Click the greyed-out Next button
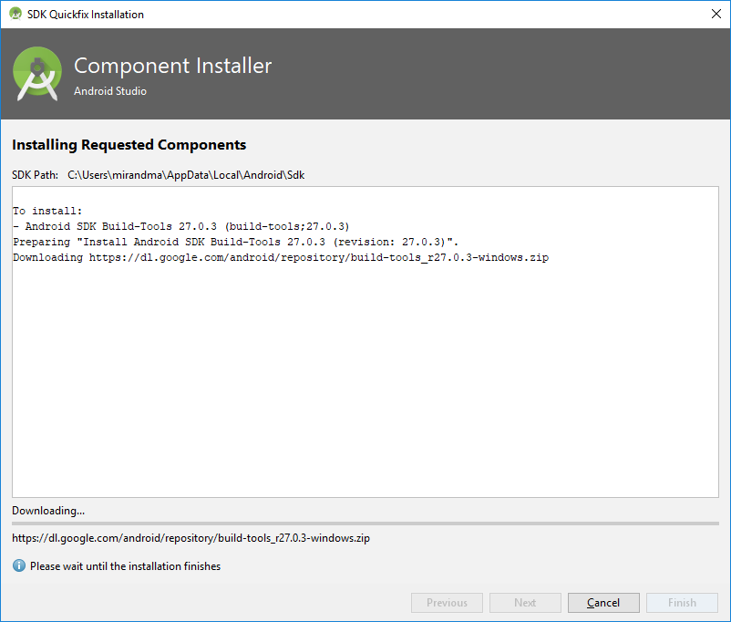731x622 pixels. pyautogui.click(x=525, y=603)
